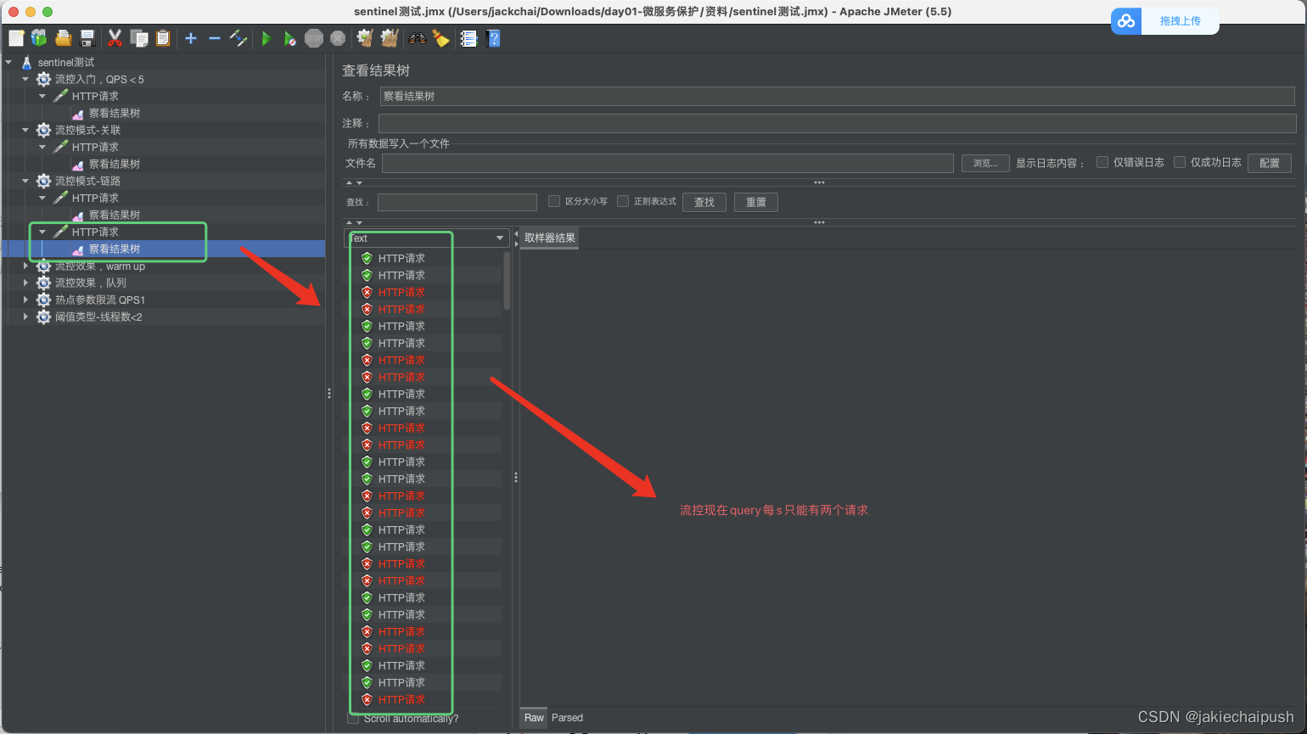Screen dimensions: 1307x734
Task: Click the 浏览... browse button
Action: point(985,163)
